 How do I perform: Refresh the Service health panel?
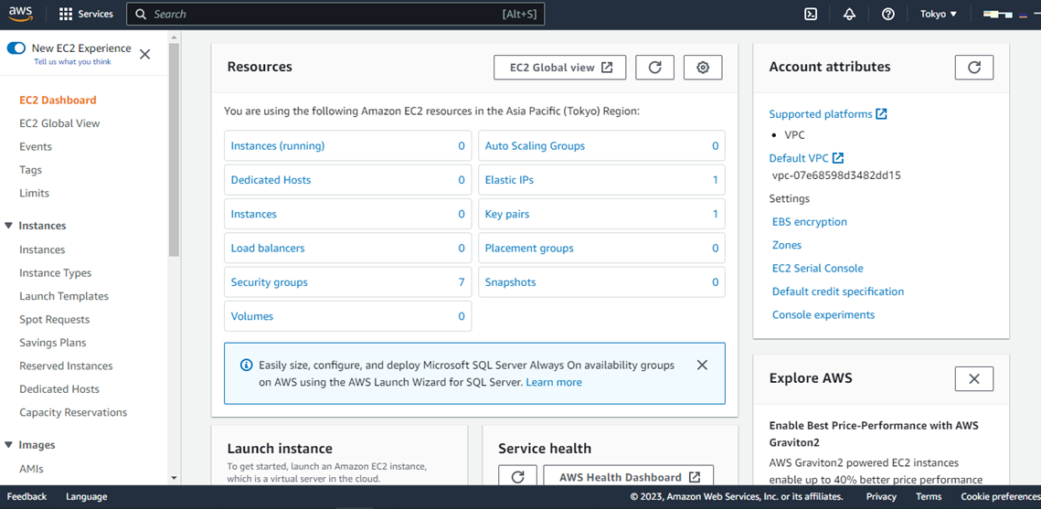pyautogui.click(x=518, y=477)
